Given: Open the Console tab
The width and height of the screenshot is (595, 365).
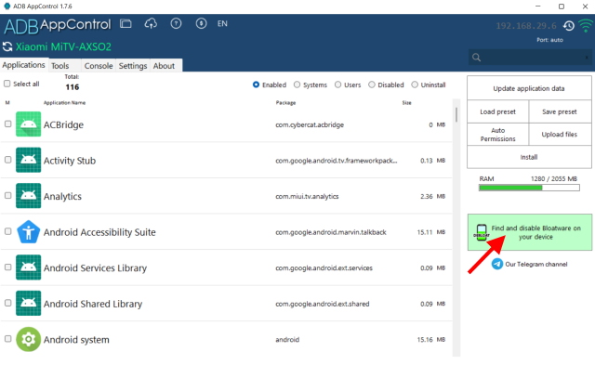Looking at the screenshot, I should 99,66.
